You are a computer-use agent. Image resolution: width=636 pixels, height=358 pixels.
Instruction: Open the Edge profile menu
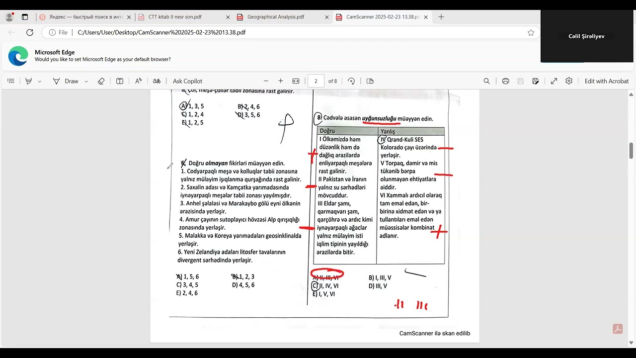click(x=9, y=17)
